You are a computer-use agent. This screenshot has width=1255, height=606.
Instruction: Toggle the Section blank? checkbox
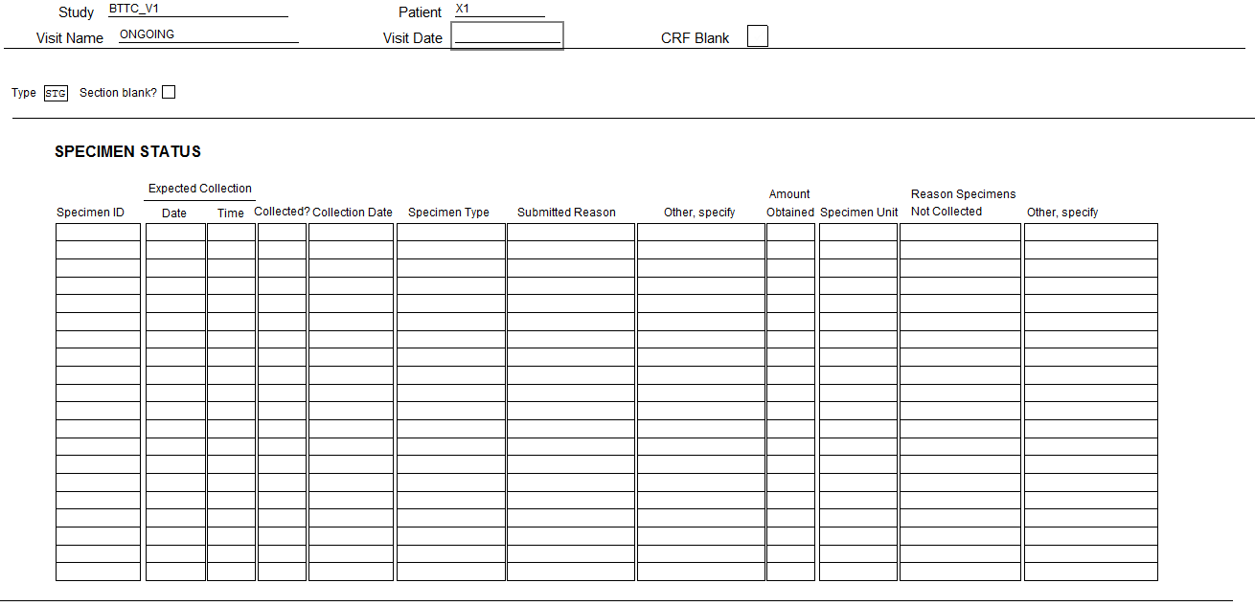pyautogui.click(x=169, y=92)
